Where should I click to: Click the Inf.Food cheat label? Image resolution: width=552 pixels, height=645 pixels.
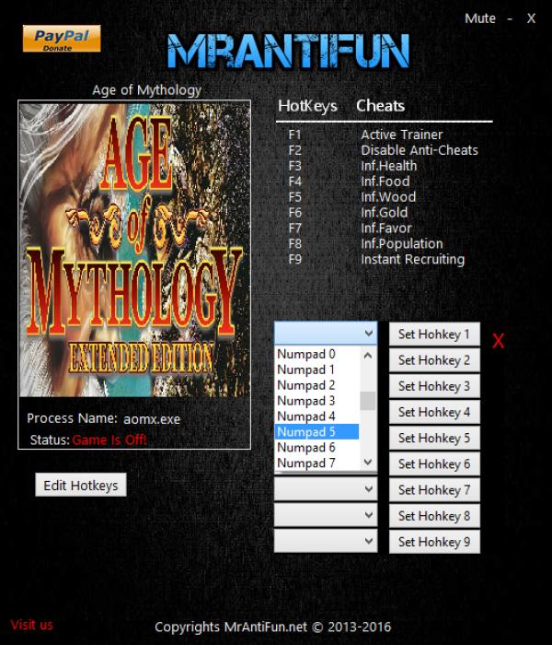click(385, 182)
